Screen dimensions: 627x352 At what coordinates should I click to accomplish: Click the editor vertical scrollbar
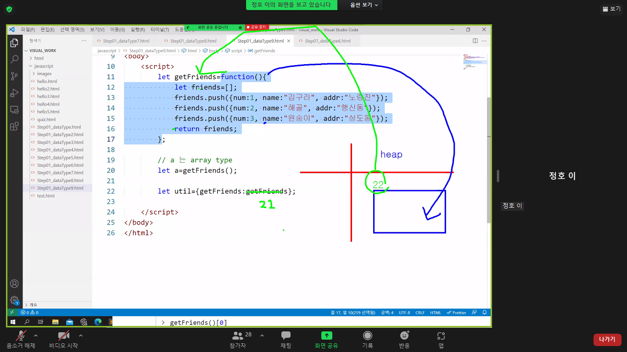489,160
